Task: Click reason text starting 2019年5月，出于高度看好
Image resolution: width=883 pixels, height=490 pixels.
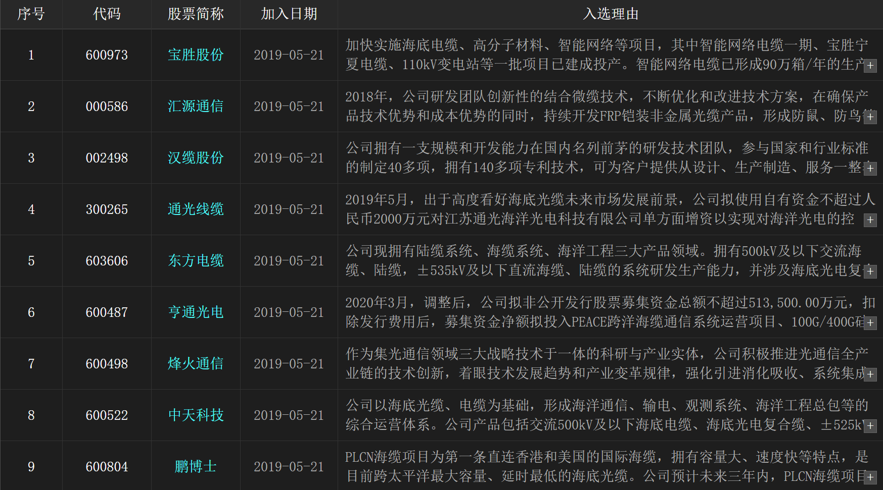Action: (610, 209)
